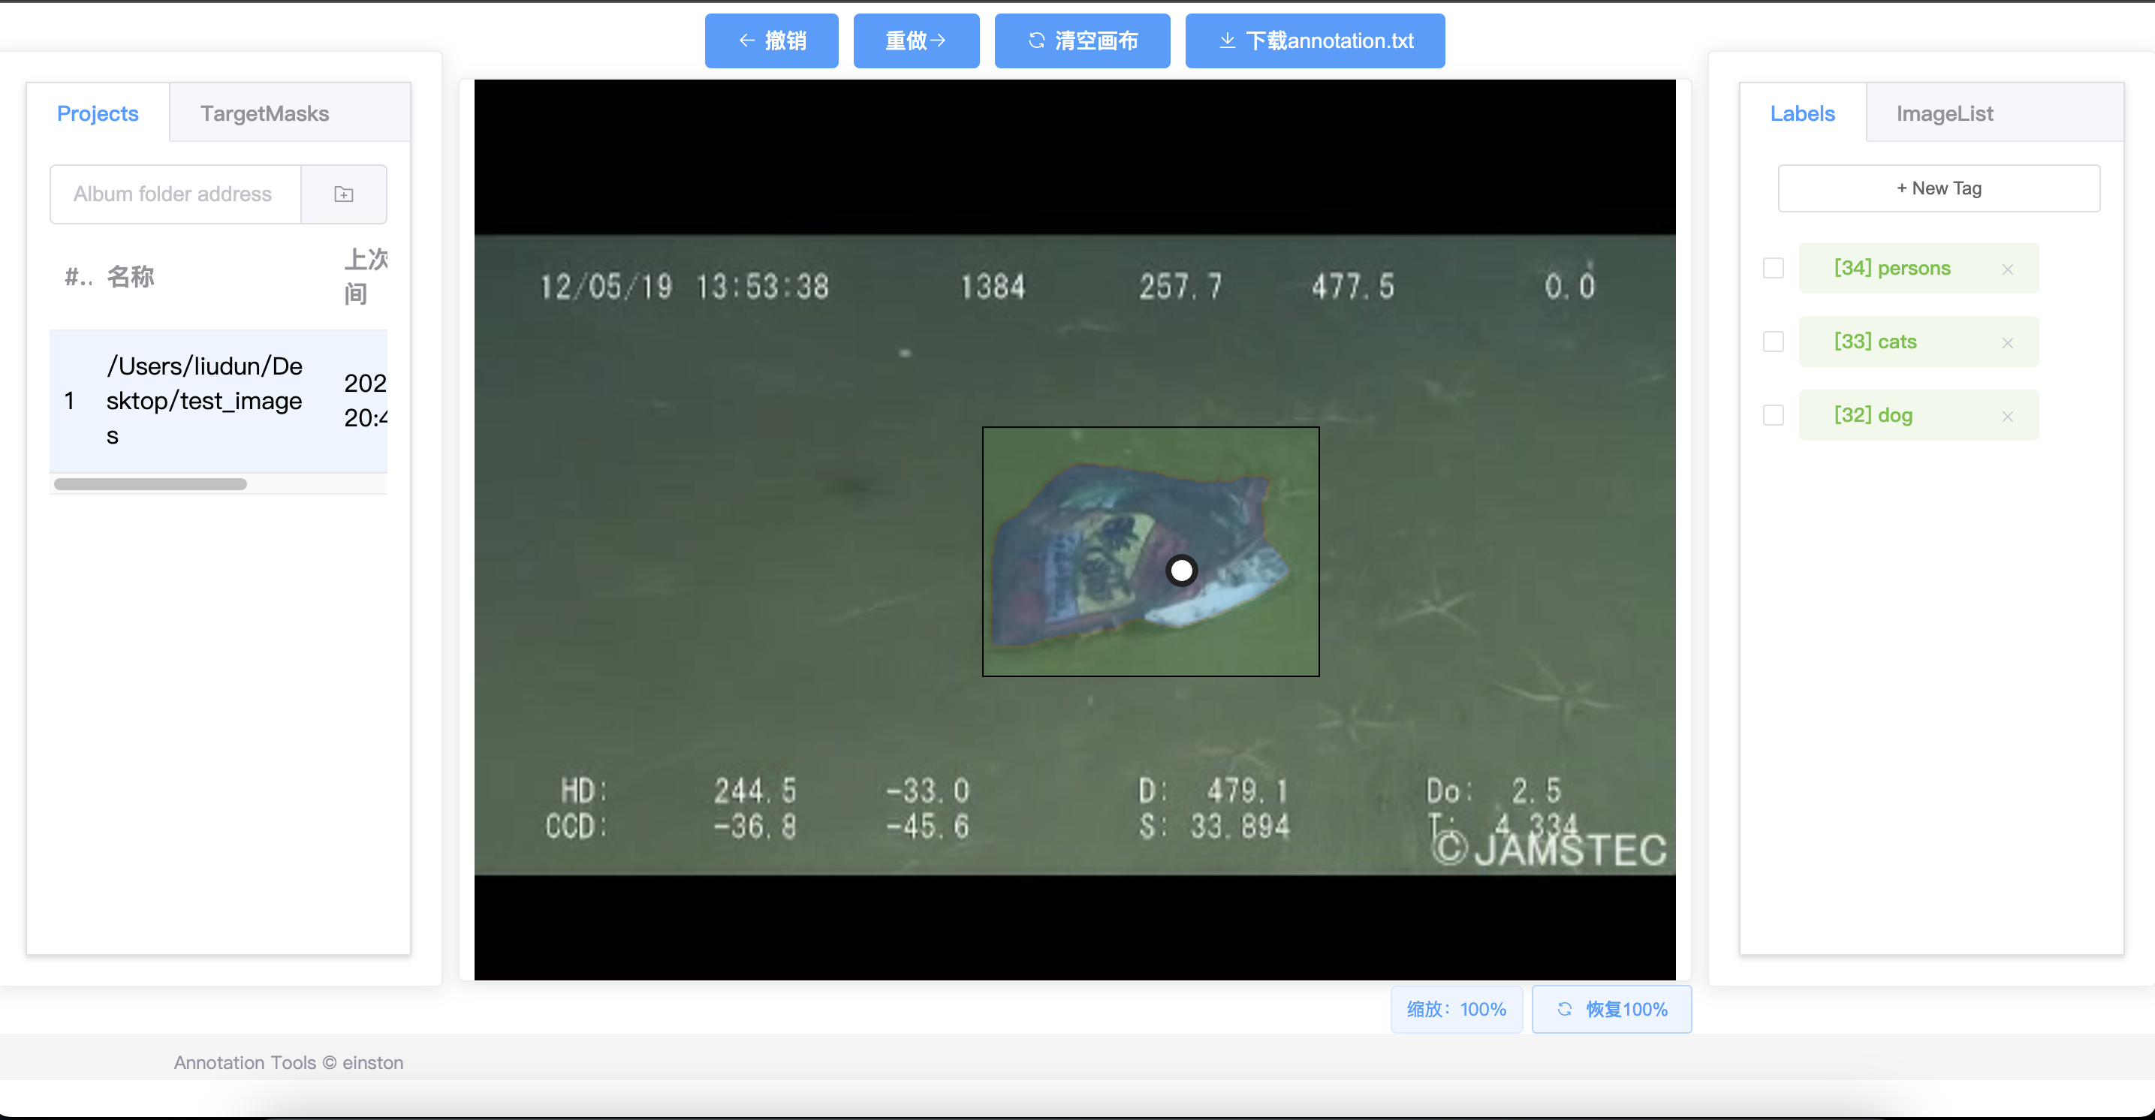Download annotation.txt file
Image resolution: width=2155 pixels, height=1120 pixels.
1314,40
